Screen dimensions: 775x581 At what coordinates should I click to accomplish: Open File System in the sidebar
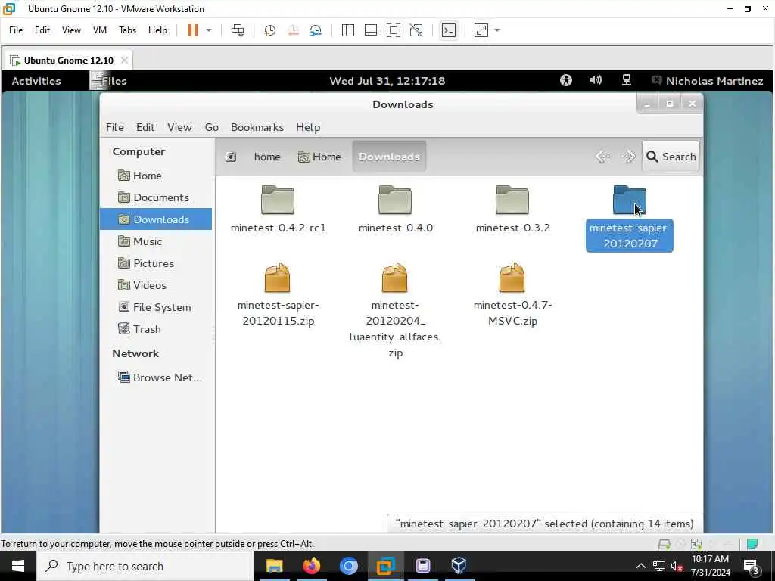156,307
